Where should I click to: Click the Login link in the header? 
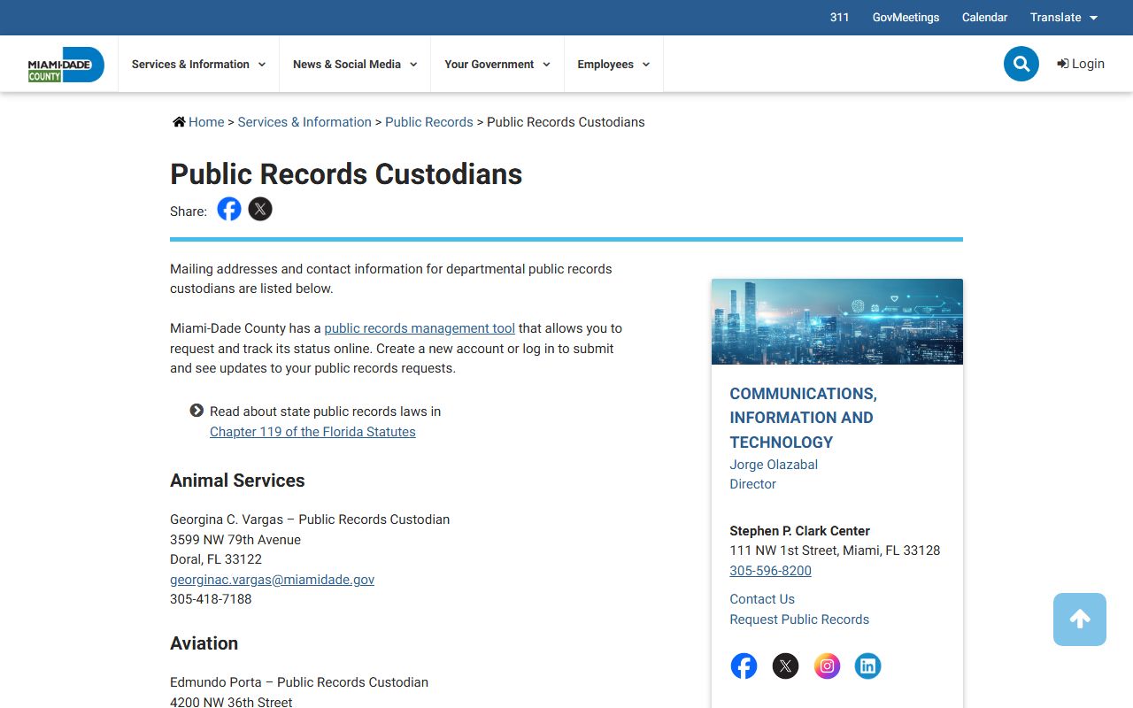pyautogui.click(x=1081, y=64)
